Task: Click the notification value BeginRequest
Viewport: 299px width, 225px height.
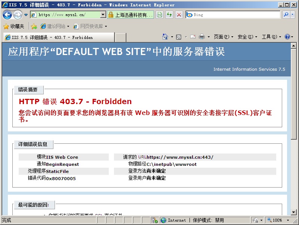Action: click(62, 164)
